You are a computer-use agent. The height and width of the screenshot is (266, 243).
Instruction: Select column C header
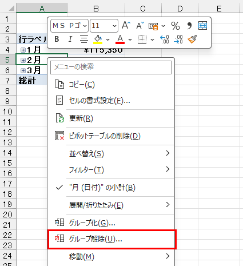(x=143, y=9)
